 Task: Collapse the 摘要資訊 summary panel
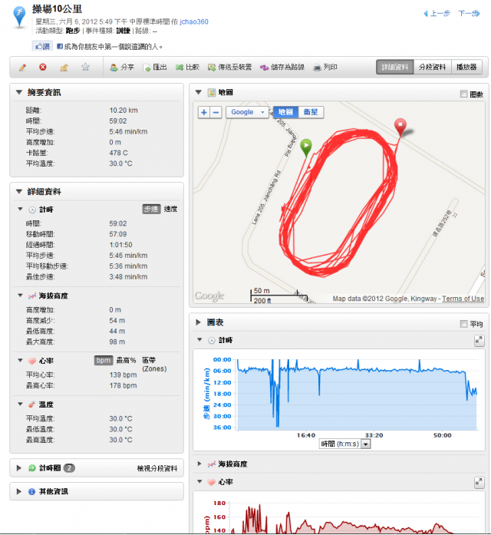pos(19,92)
